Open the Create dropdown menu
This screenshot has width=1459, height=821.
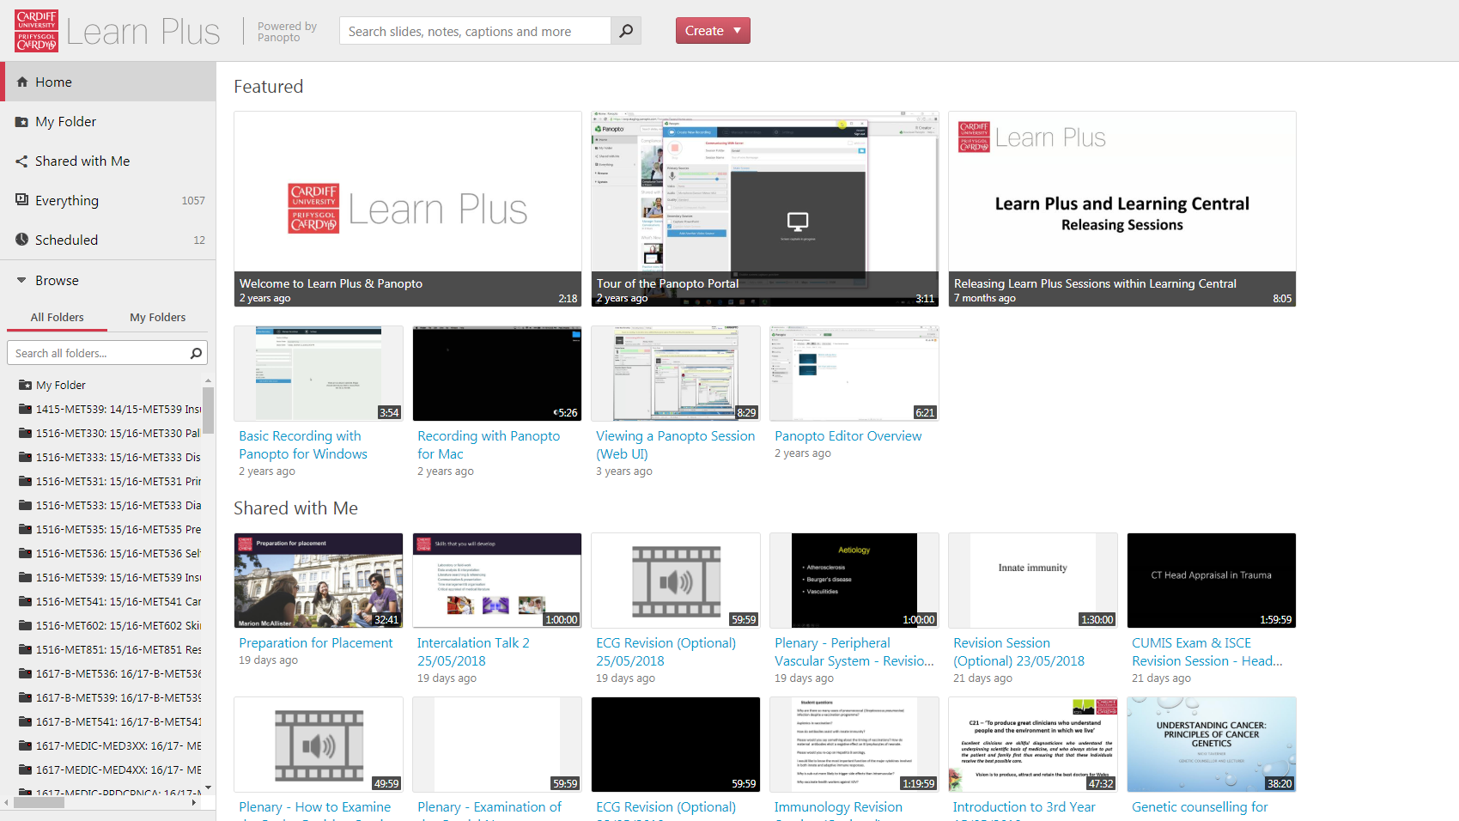coord(713,31)
